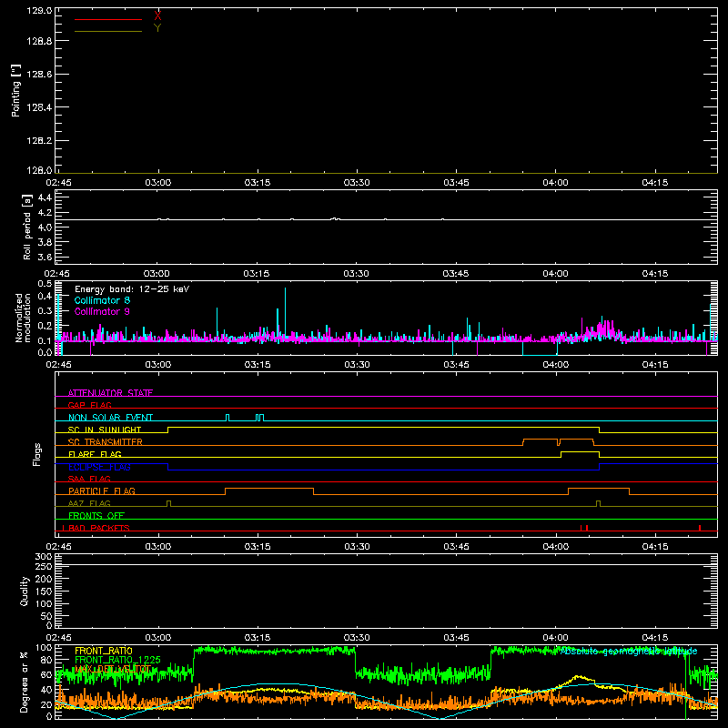Click the 4.4 roll period tick
Screen dimensions: 728x728
pyautogui.click(x=45, y=197)
